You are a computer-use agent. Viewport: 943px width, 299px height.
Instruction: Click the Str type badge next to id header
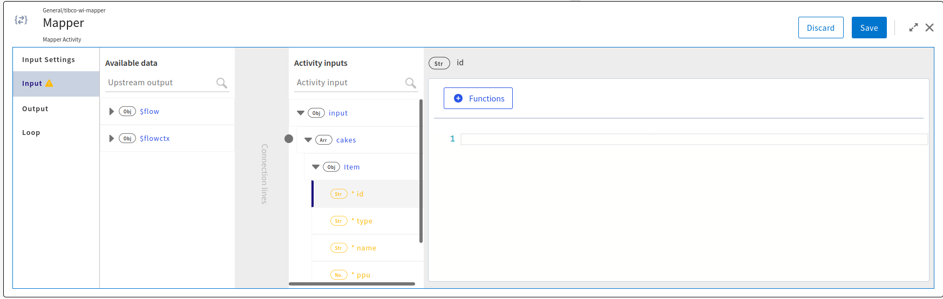439,63
